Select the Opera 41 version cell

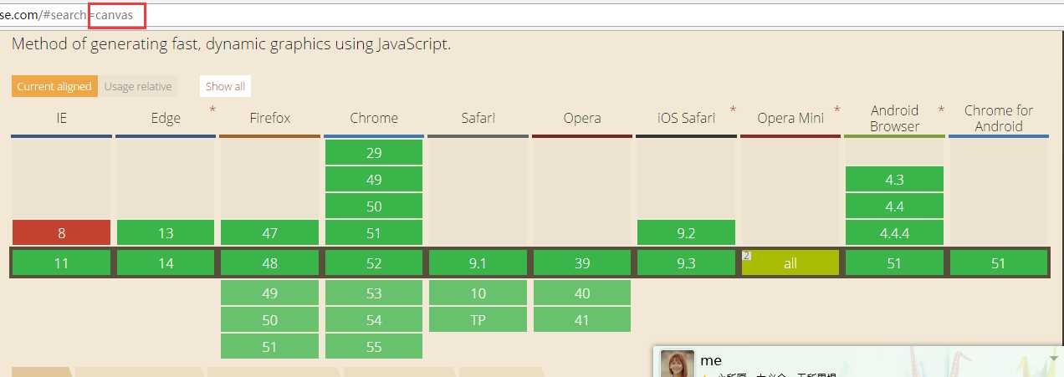[x=582, y=319]
